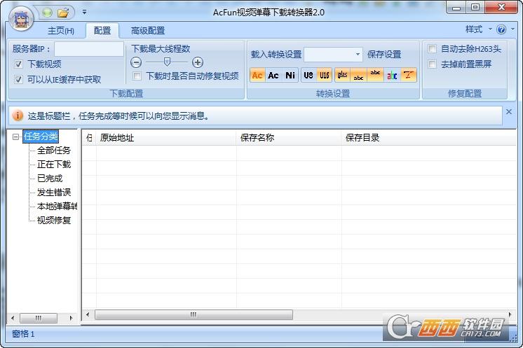Select the Ni conversion format
The height and width of the screenshot is (348, 523).
[290, 75]
